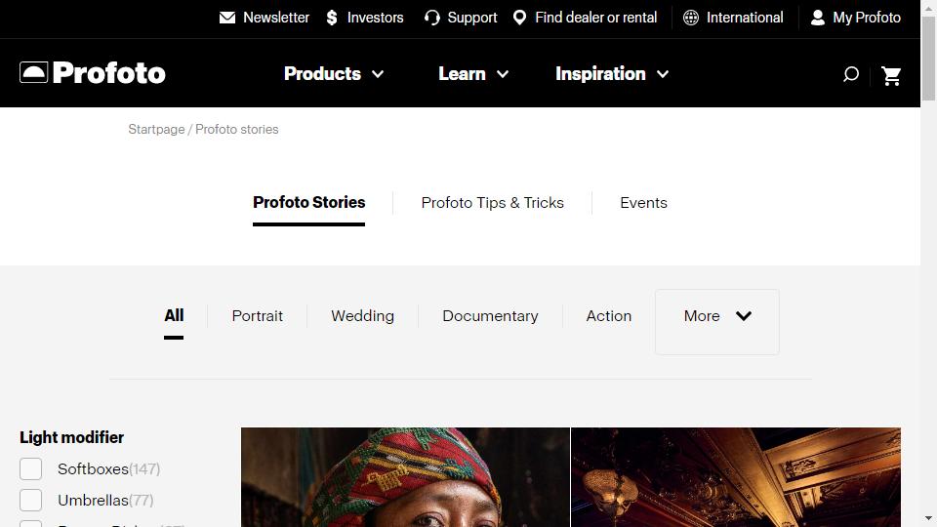This screenshot has width=937, height=527.
Task: Open the More categories dropdown
Action: click(717, 322)
